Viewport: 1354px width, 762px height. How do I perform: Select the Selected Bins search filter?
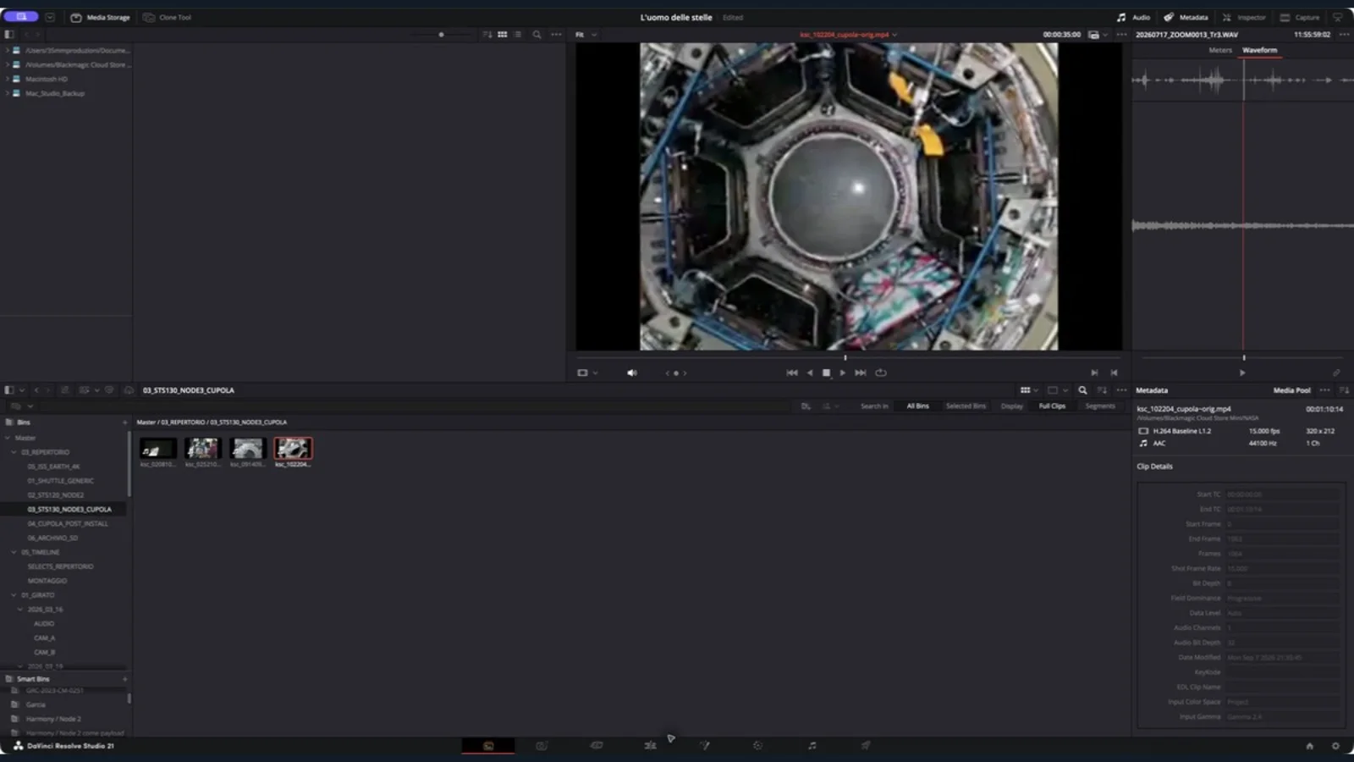click(966, 406)
